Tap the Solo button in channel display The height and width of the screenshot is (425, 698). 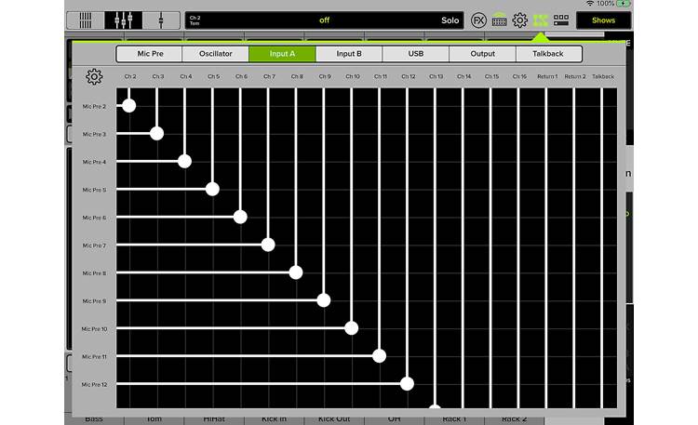[450, 20]
